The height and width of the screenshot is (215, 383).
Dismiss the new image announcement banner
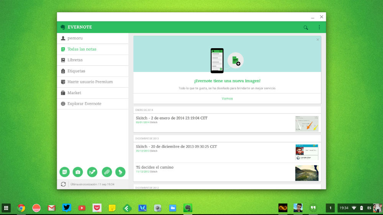coord(318,40)
